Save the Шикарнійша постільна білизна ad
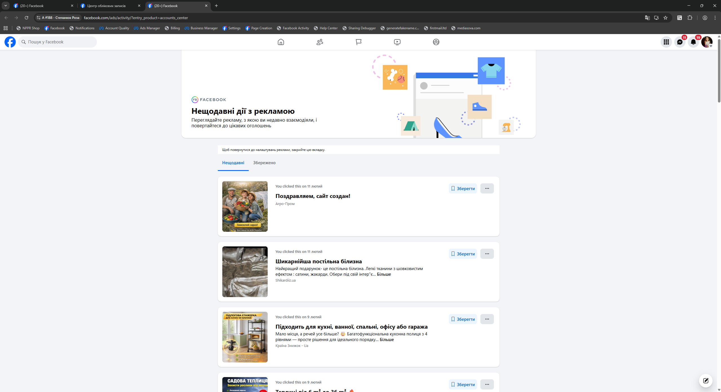Viewport: 721px width, 392px height. (x=463, y=254)
